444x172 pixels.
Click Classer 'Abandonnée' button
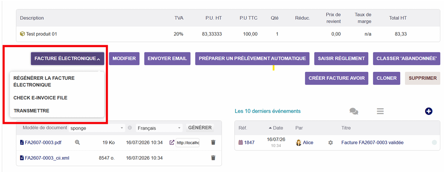406,59
